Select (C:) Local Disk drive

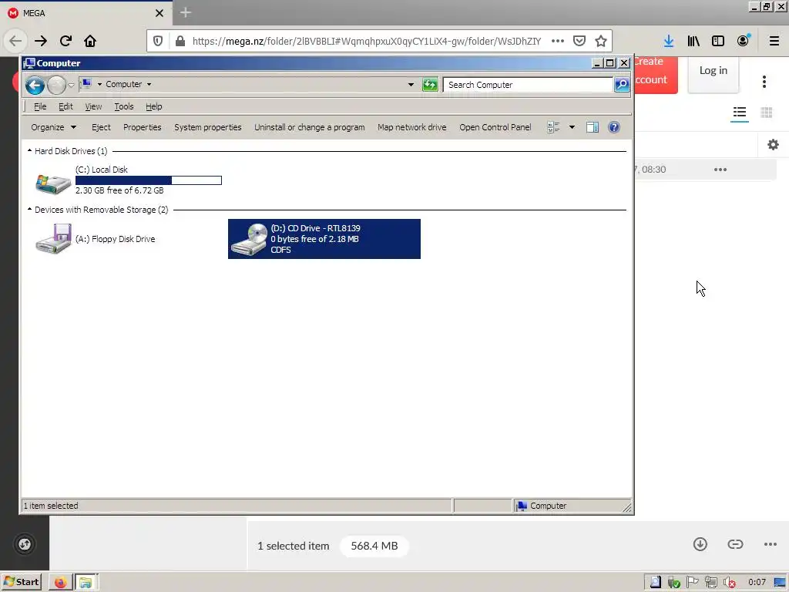(129, 180)
